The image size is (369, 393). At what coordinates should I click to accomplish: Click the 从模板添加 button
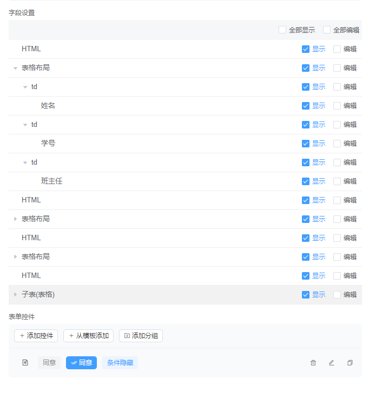(88, 336)
